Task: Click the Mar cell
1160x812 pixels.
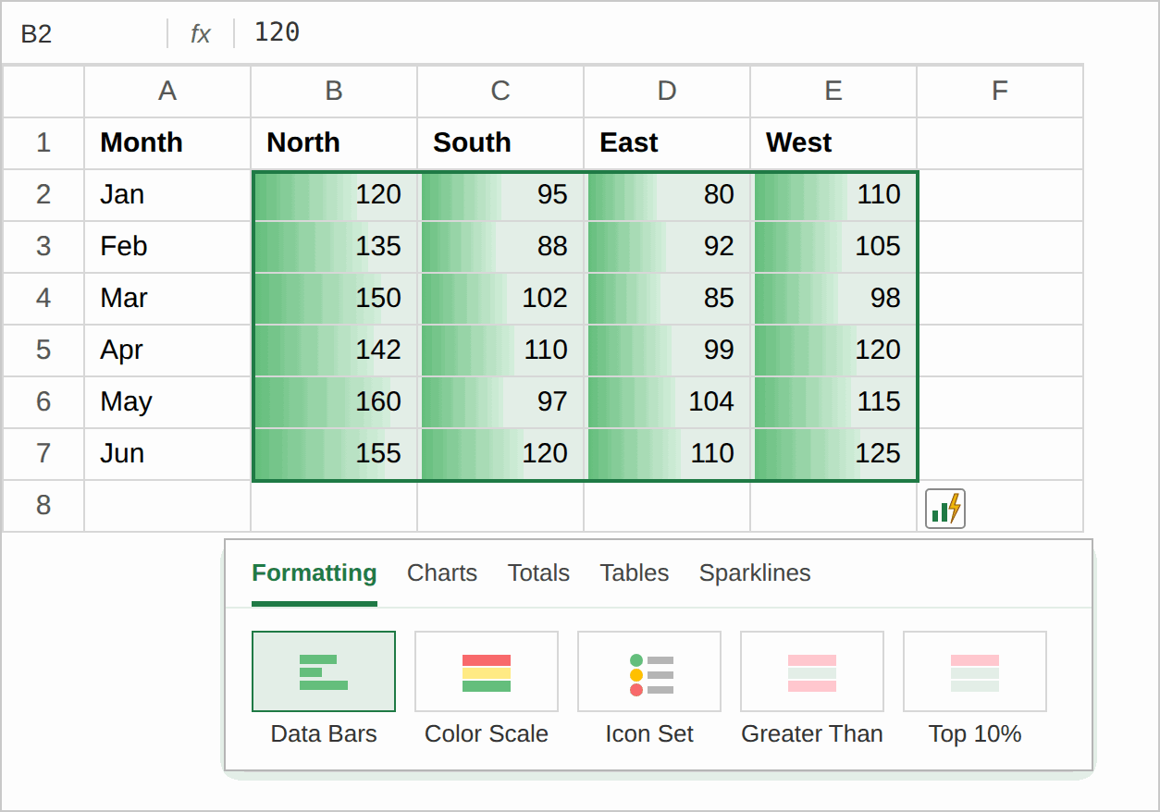Action: [167, 298]
